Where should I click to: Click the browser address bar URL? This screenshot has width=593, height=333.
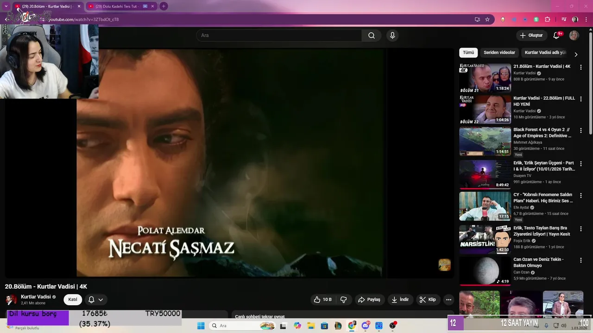click(x=83, y=19)
